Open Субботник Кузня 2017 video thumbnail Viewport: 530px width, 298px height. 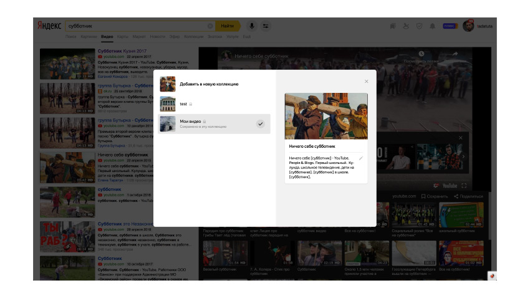click(67, 64)
